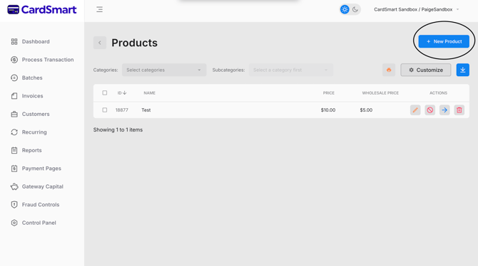The height and width of the screenshot is (266, 478).
Task: Click the orange print icon button
Action: pos(389,70)
